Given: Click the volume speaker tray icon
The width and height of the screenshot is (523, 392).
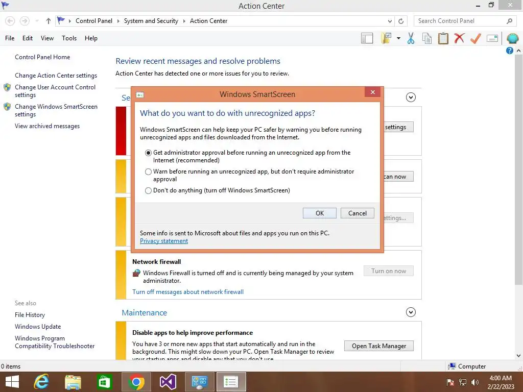Looking at the screenshot, I should tap(475, 382).
